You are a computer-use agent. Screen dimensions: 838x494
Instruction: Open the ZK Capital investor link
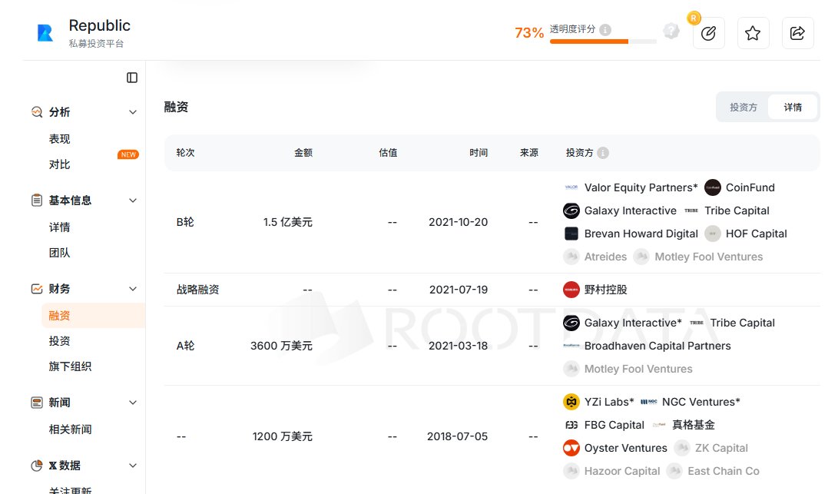point(721,448)
